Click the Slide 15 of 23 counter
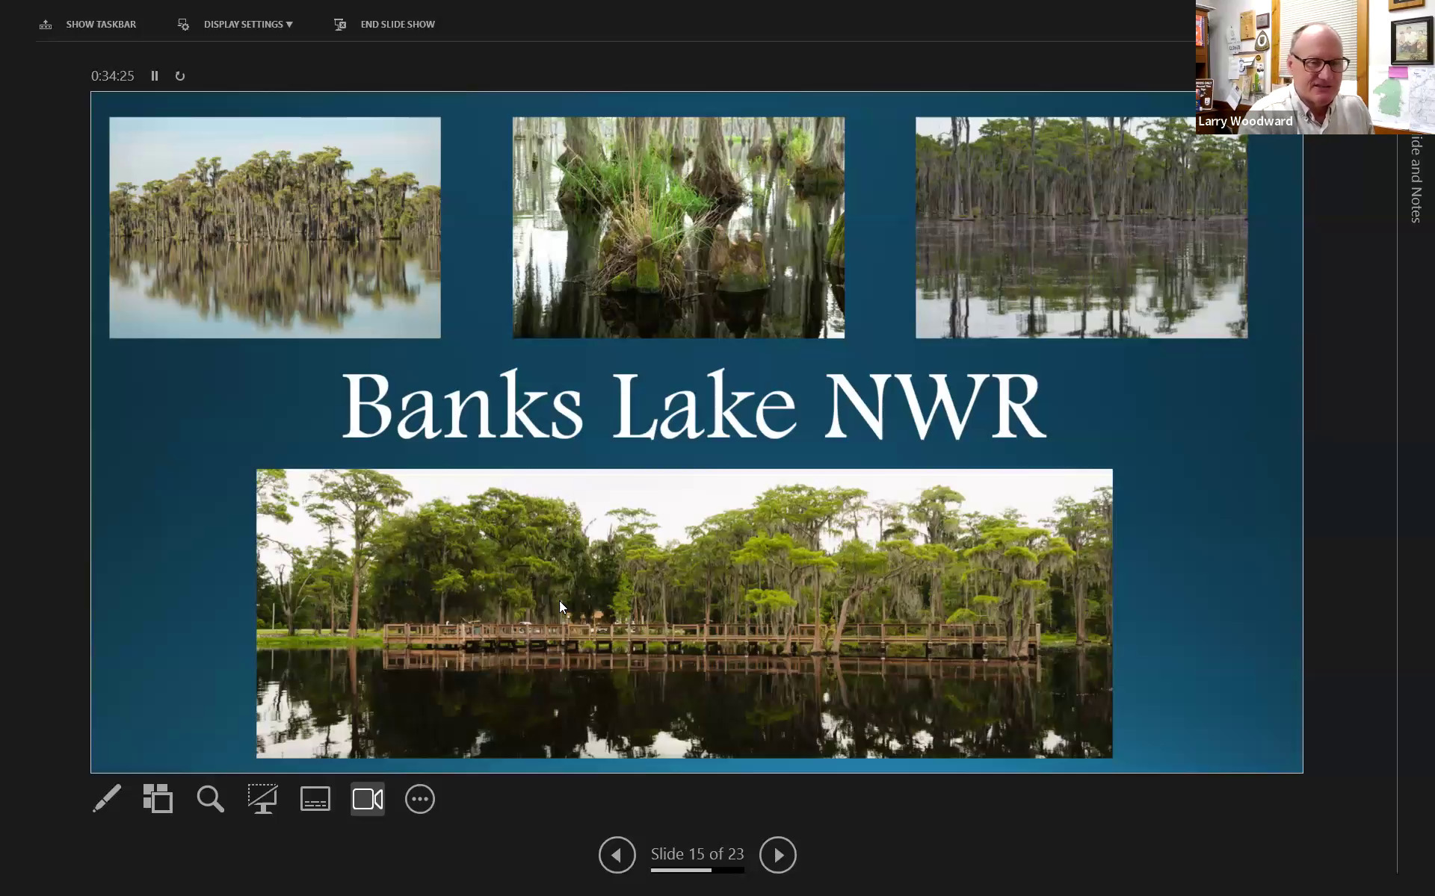Image resolution: width=1435 pixels, height=896 pixels. (697, 853)
